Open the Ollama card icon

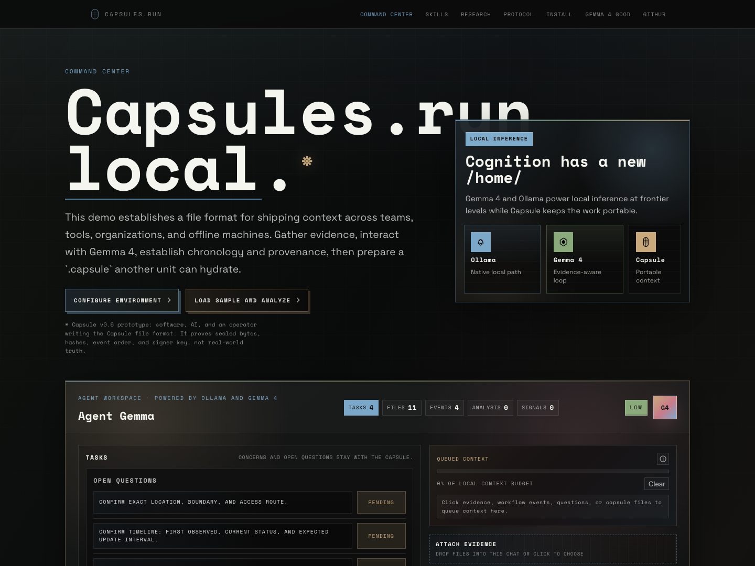pyautogui.click(x=481, y=242)
